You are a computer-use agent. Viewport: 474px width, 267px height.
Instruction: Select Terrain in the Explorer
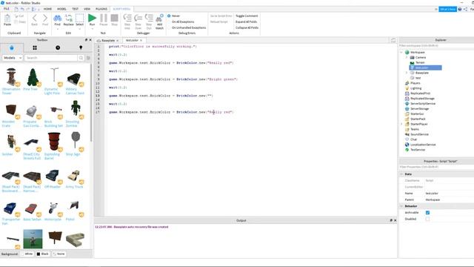[x=420, y=62]
